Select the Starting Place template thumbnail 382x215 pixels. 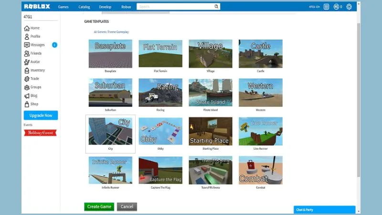click(211, 131)
